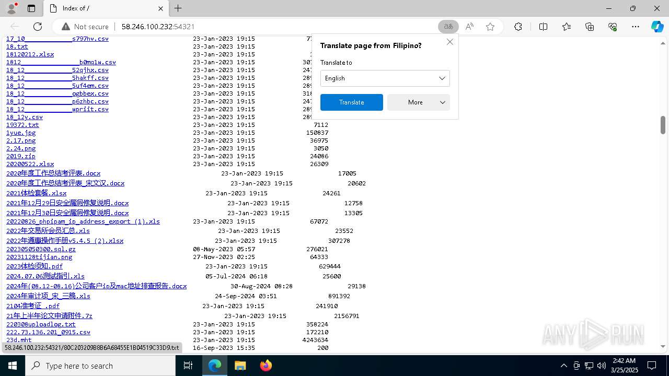
Task: Open the Copilot sidebar icon
Action: (657, 27)
